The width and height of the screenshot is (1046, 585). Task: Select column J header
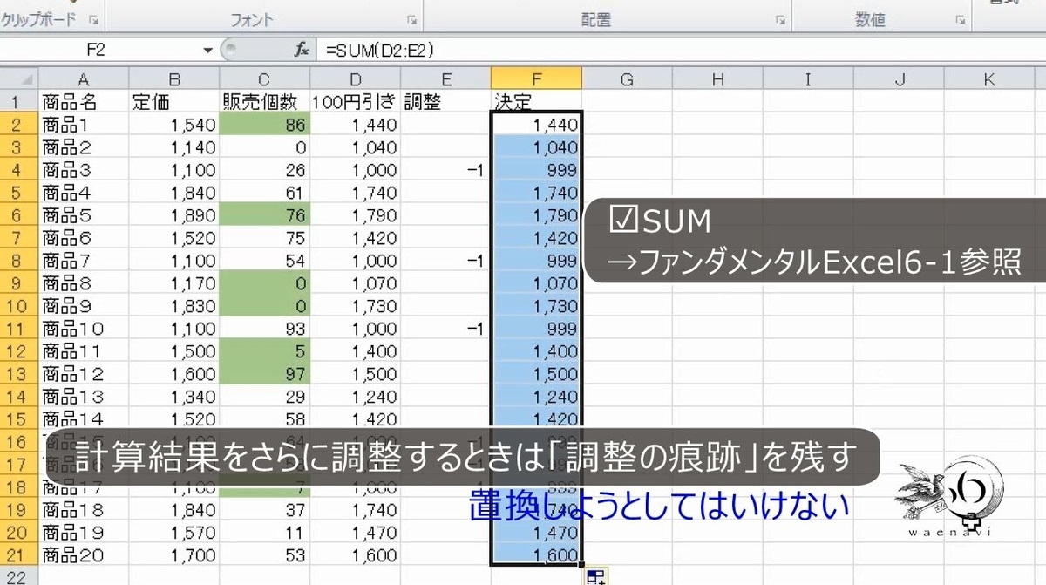pos(899,79)
